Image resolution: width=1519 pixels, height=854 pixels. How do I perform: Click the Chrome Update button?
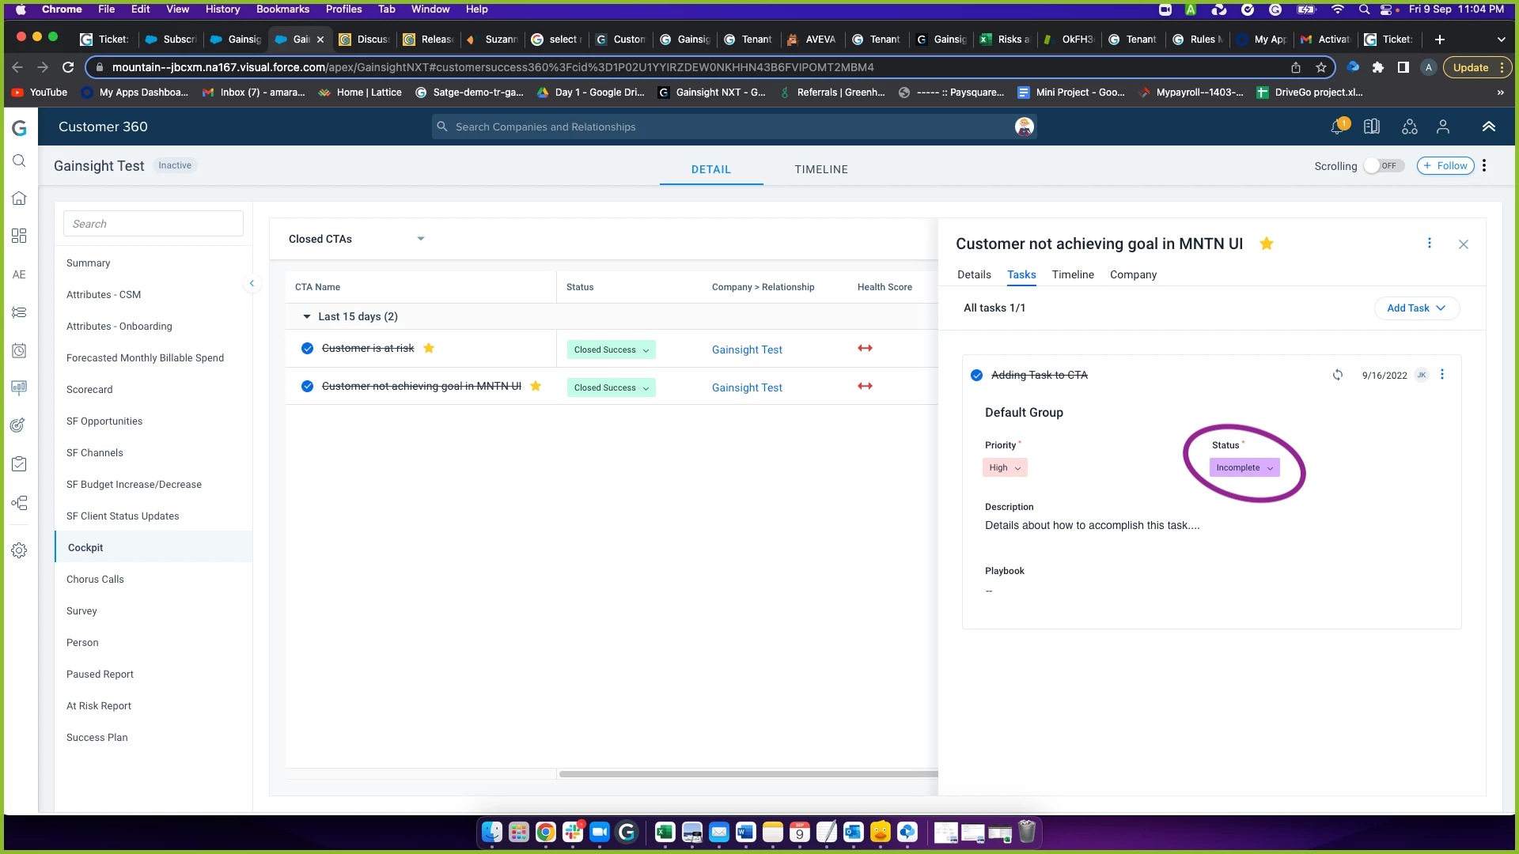(1477, 67)
